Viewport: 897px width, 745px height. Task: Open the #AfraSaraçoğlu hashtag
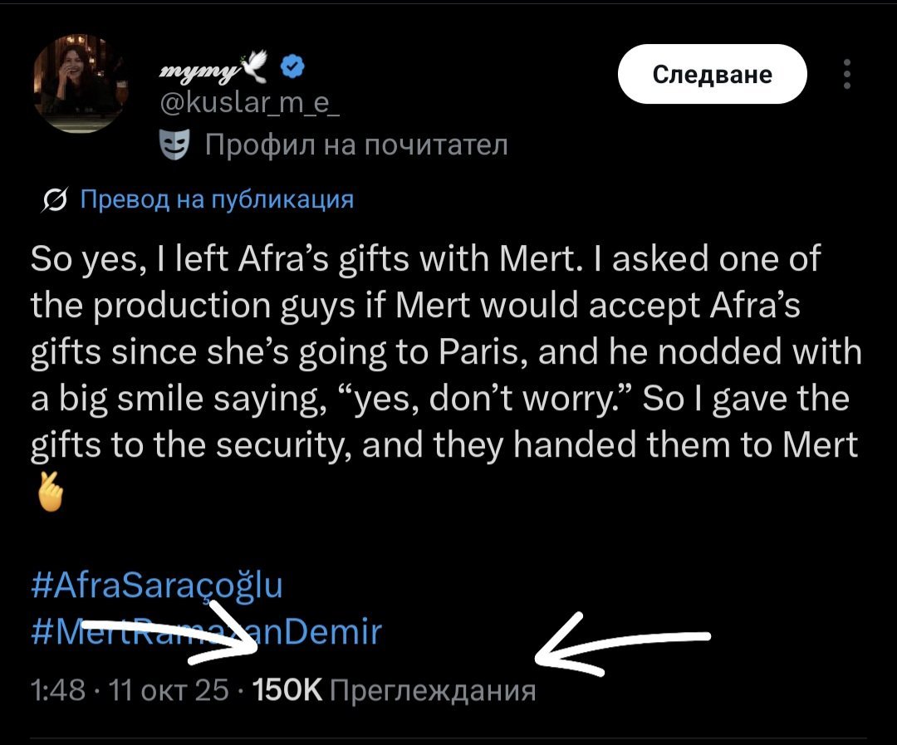click(x=157, y=586)
